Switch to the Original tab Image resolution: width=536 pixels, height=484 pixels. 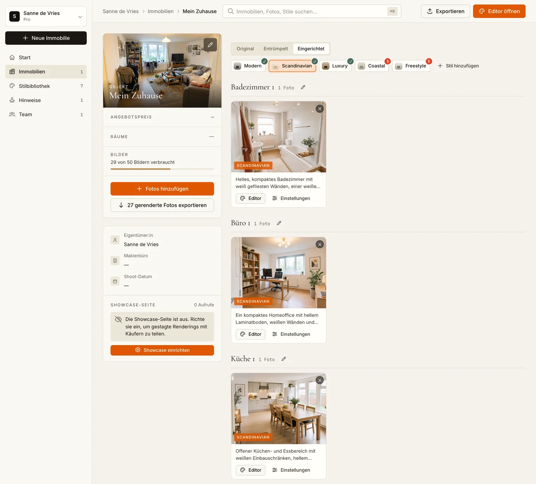[245, 49]
